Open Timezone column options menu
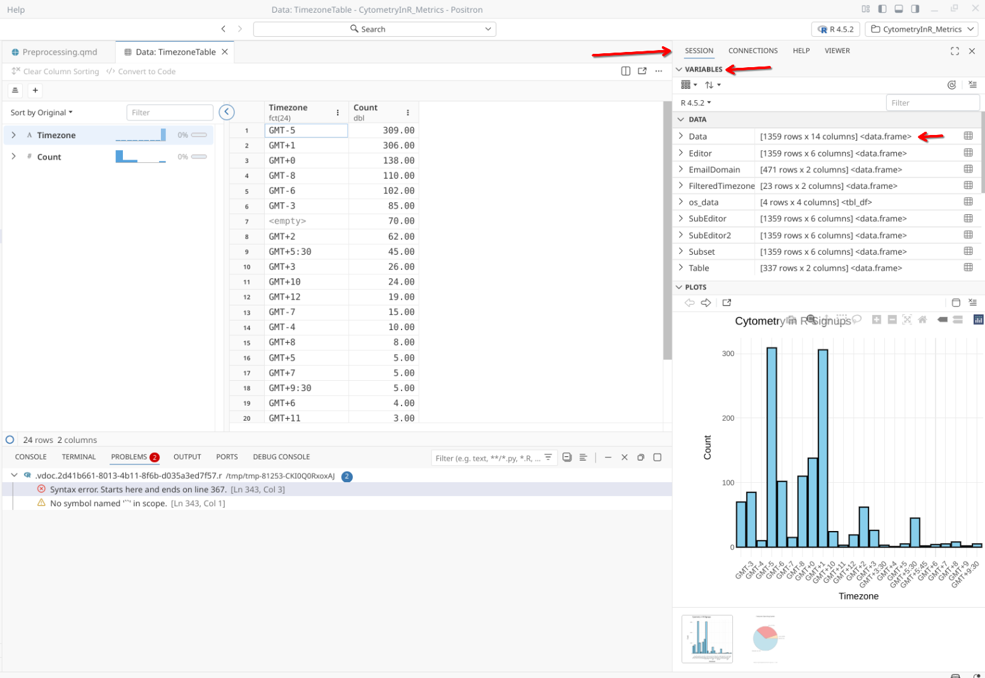This screenshot has width=985, height=678. pyautogui.click(x=338, y=113)
